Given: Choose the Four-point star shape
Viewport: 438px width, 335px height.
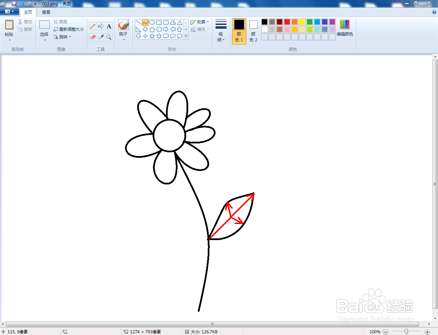Looking at the screenshot, I should tap(145, 36).
